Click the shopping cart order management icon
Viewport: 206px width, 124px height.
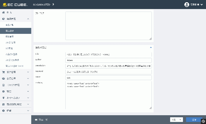(3, 72)
